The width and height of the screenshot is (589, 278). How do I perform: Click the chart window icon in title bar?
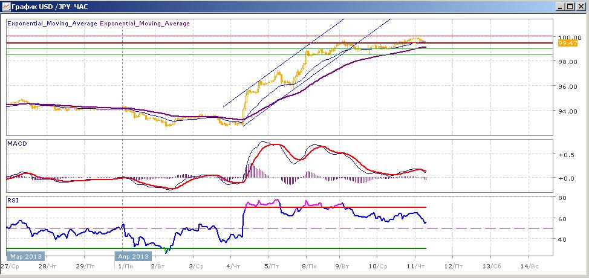tap(5, 6)
